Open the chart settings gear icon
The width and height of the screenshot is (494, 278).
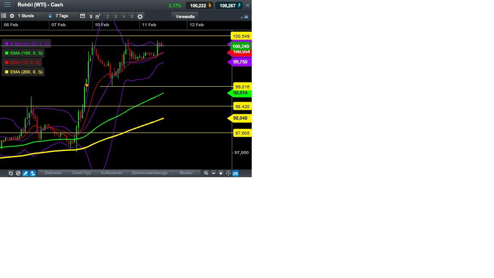140,16
